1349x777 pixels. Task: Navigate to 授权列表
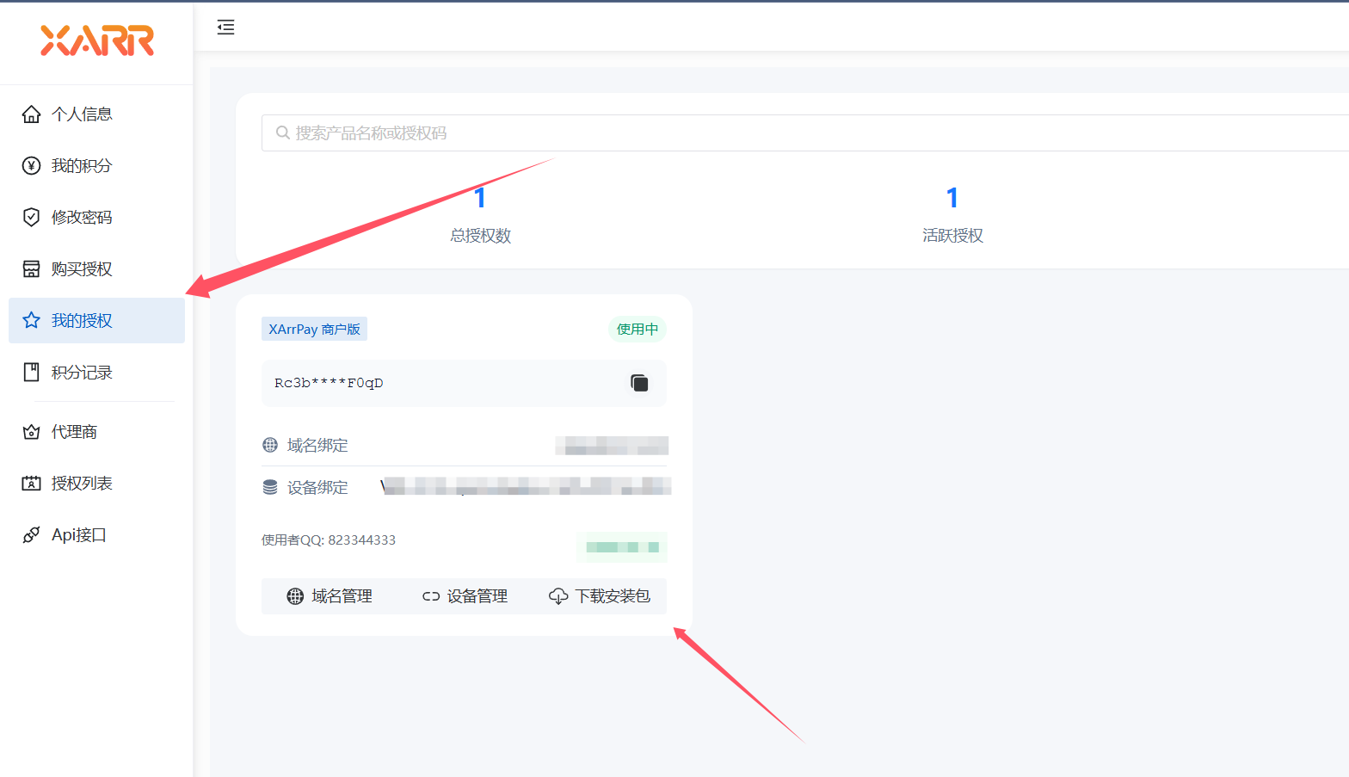(x=96, y=483)
